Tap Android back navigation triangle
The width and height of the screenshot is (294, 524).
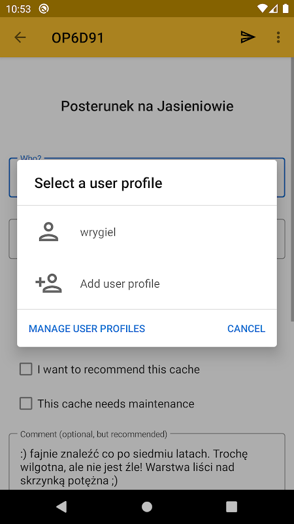[61, 506]
